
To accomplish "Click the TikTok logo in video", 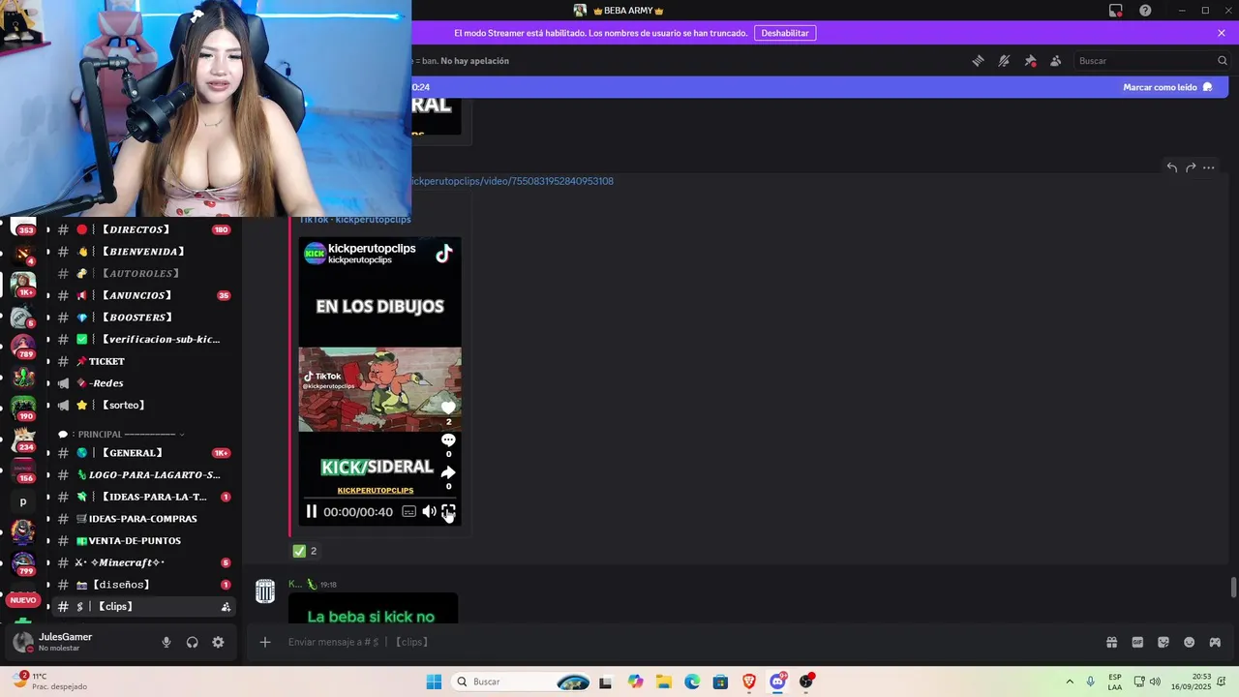I will click(443, 254).
